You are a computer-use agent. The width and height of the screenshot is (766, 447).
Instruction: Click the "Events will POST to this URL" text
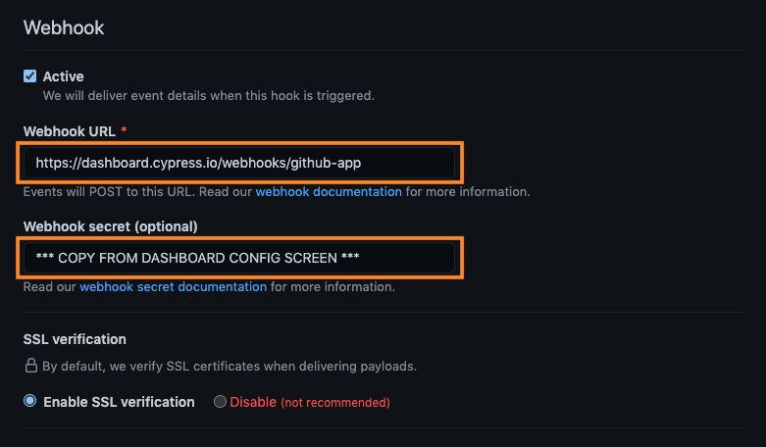coord(137,192)
